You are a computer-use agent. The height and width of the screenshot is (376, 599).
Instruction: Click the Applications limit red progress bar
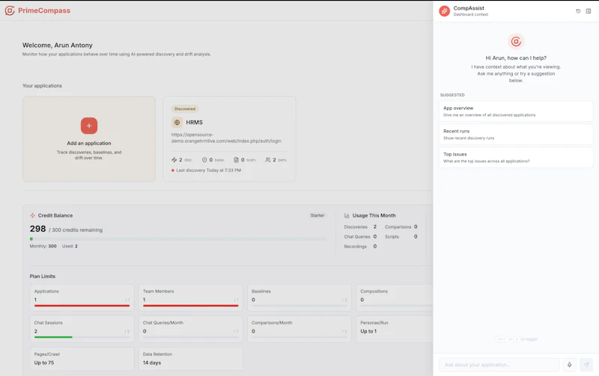(82, 306)
